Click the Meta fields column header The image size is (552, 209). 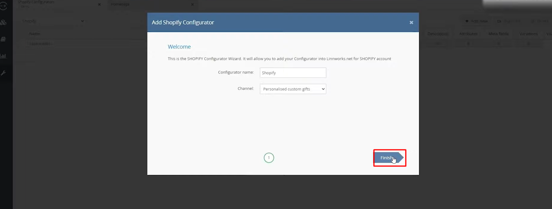point(499,34)
